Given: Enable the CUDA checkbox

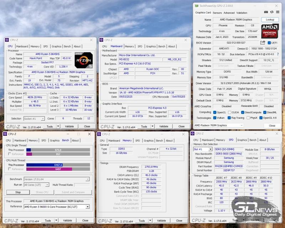Looking at the screenshot, I should click(230, 112).
